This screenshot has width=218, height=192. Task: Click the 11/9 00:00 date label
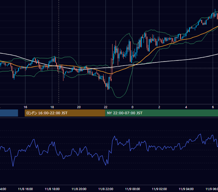tap(132, 189)
